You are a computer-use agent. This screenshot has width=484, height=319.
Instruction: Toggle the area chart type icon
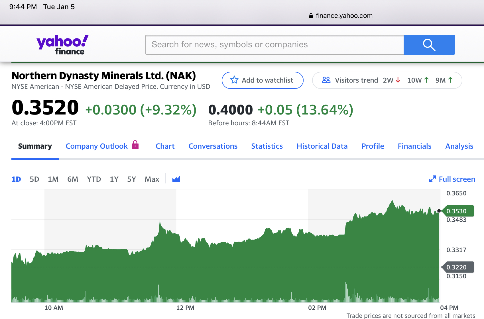click(x=176, y=179)
